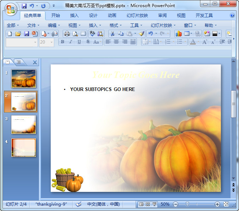Click the zoom slider handle
Image resolution: width=239 pixels, height=211 pixels.
[187, 204]
